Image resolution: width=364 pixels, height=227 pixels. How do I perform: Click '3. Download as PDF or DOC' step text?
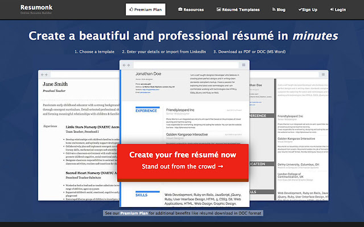[x=250, y=52]
